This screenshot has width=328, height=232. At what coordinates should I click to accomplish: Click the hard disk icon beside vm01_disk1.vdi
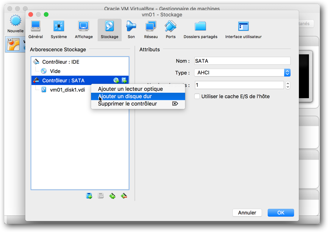click(44, 90)
